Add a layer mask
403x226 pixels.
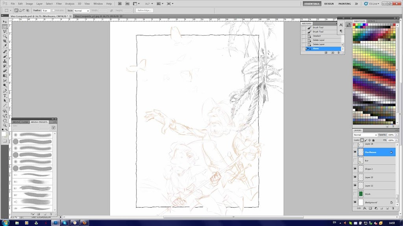click(x=370, y=208)
